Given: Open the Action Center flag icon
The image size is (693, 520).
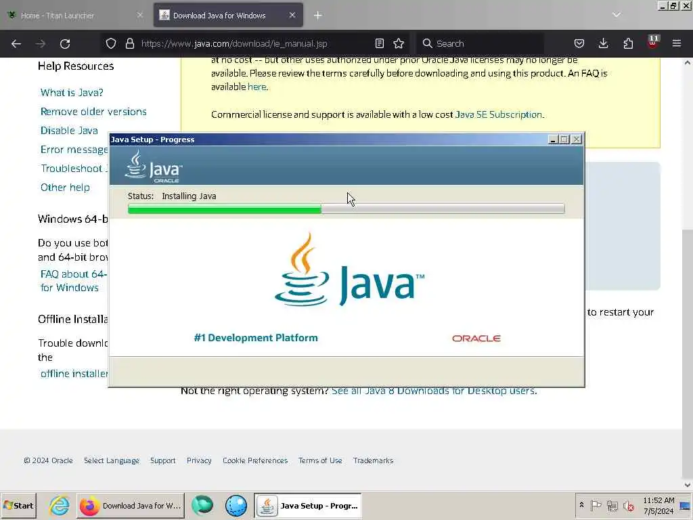Looking at the screenshot, I should (x=596, y=505).
